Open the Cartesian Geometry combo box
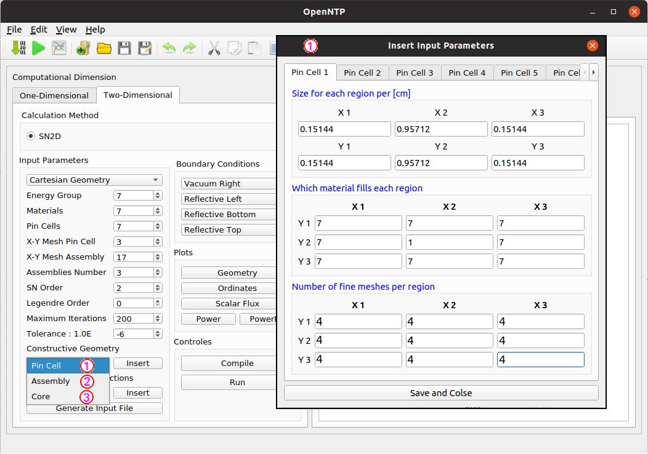648x454 pixels. [94, 180]
